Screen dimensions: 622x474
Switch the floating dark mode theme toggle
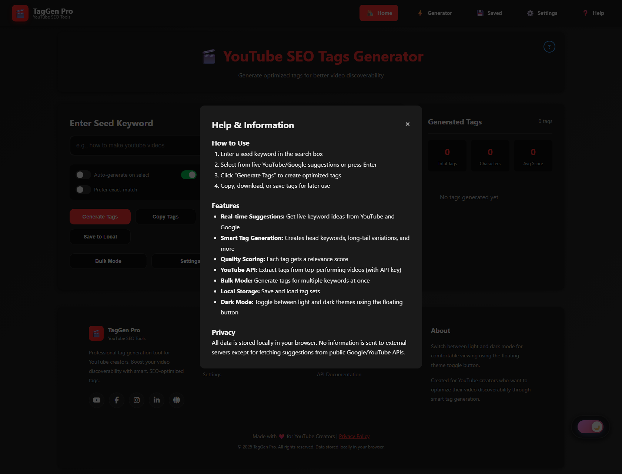[x=590, y=427]
